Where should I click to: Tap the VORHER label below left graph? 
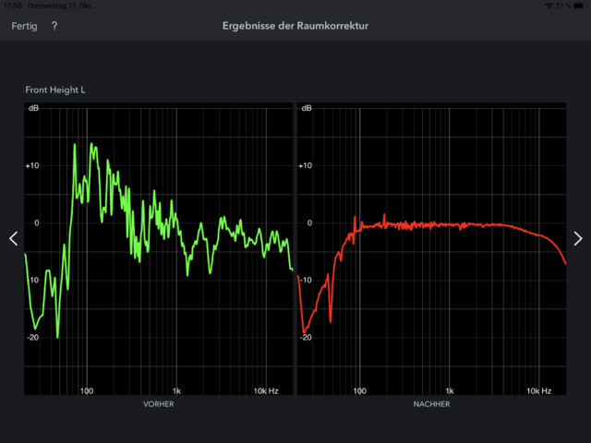[158, 404]
